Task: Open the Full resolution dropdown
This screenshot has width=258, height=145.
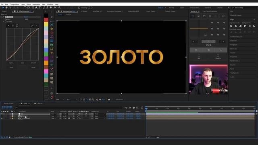Action: pyautogui.click(x=72, y=99)
